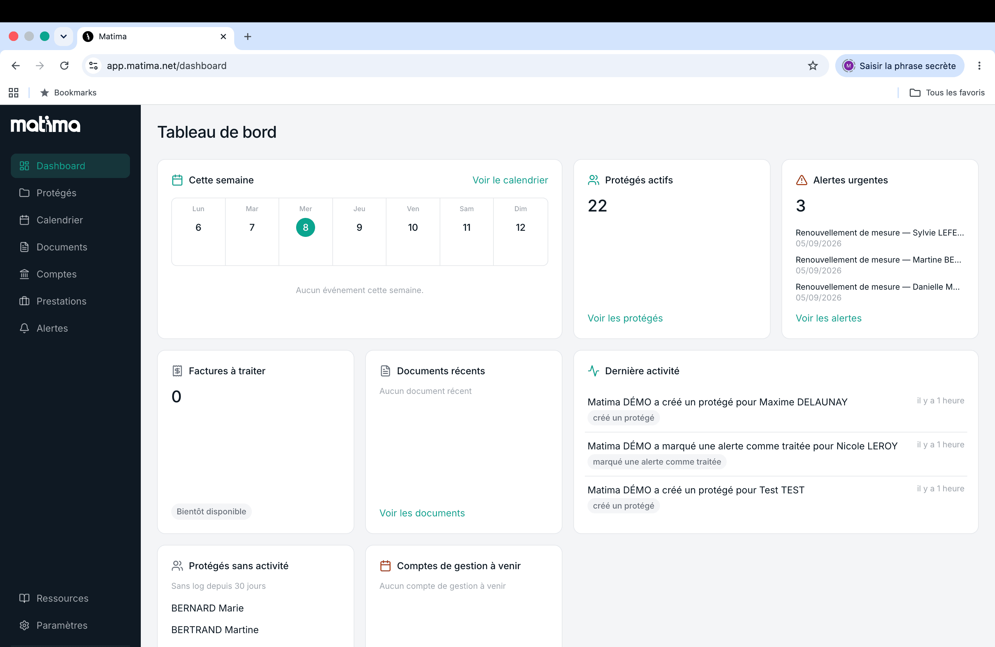Open the Voir les documents link
995x647 pixels.
pyautogui.click(x=422, y=513)
